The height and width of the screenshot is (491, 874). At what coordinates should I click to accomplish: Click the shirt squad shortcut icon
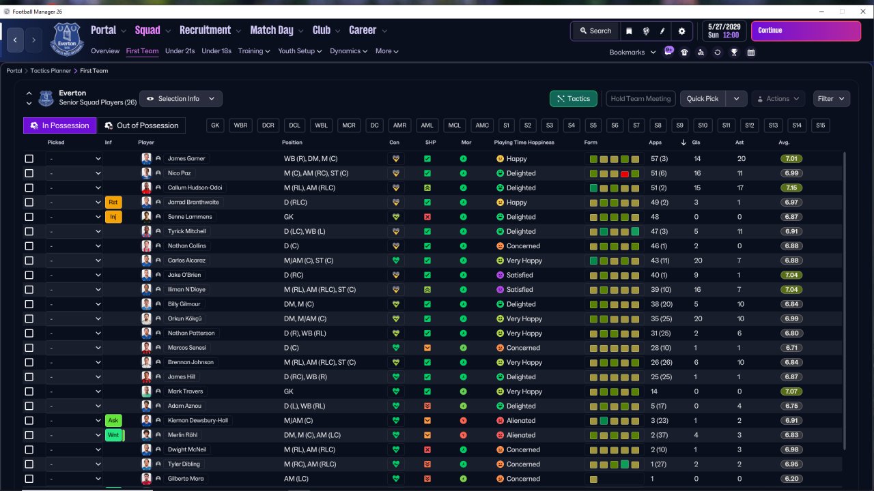[x=684, y=53]
